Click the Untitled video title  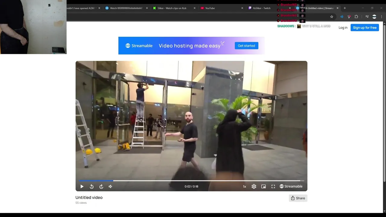click(89, 197)
